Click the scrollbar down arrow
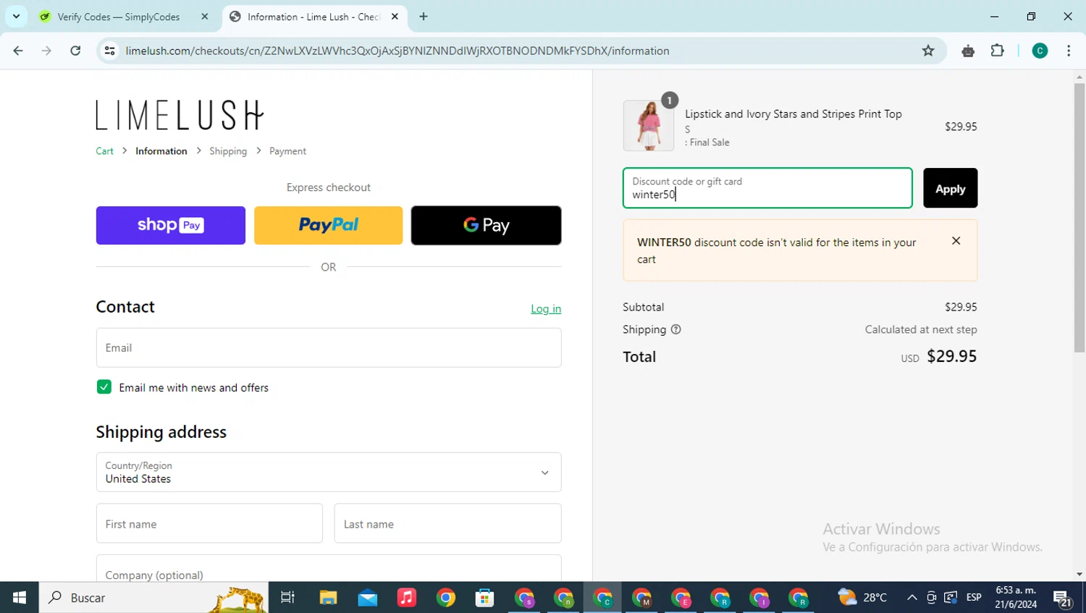1086x613 pixels. [x=1079, y=575]
